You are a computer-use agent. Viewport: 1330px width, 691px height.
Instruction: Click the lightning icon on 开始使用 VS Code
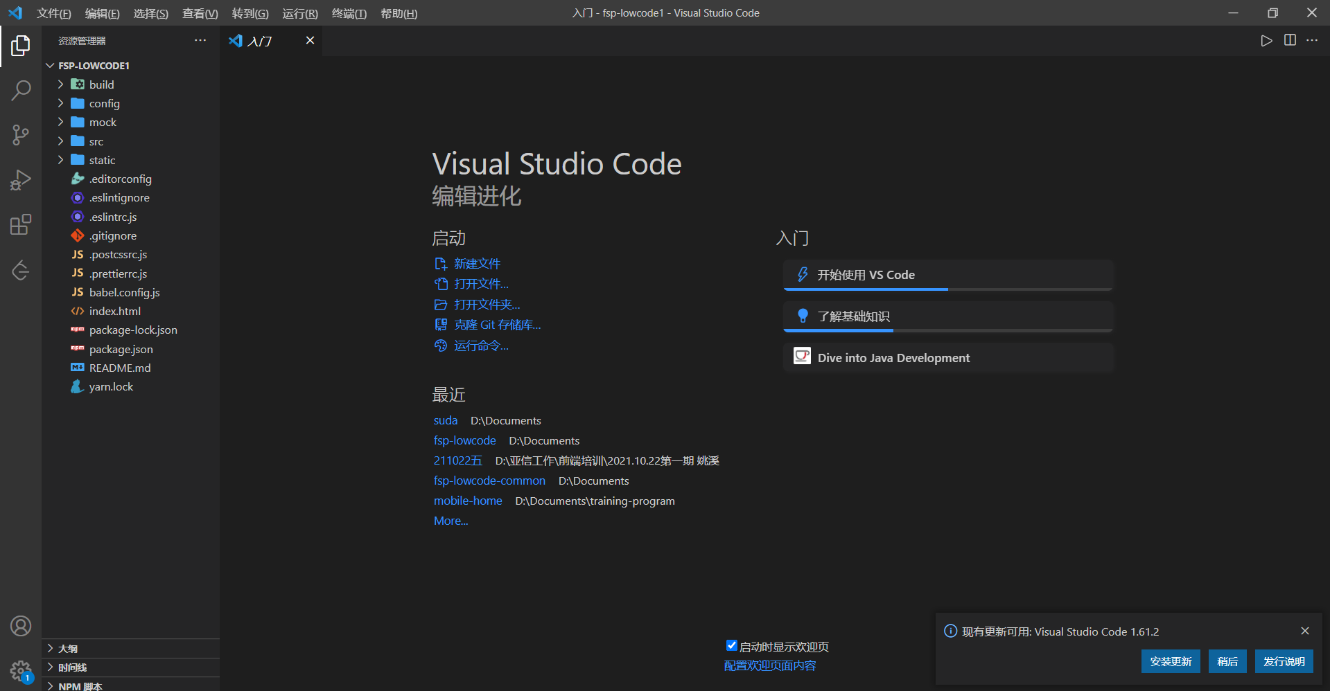(803, 275)
